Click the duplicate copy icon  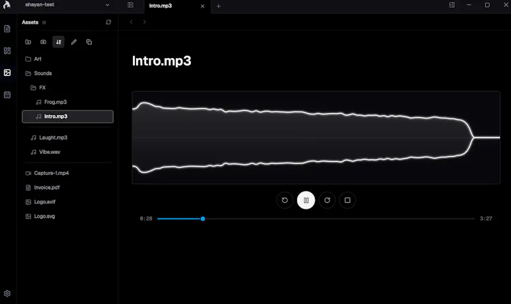pyautogui.click(x=89, y=42)
